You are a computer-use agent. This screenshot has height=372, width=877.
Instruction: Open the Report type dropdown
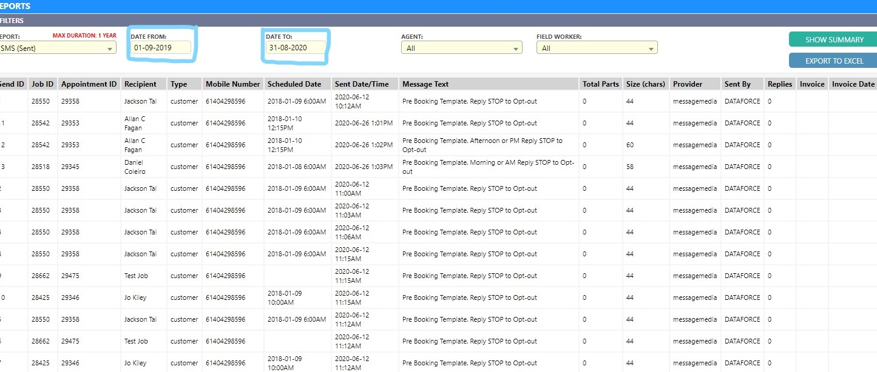pos(58,48)
